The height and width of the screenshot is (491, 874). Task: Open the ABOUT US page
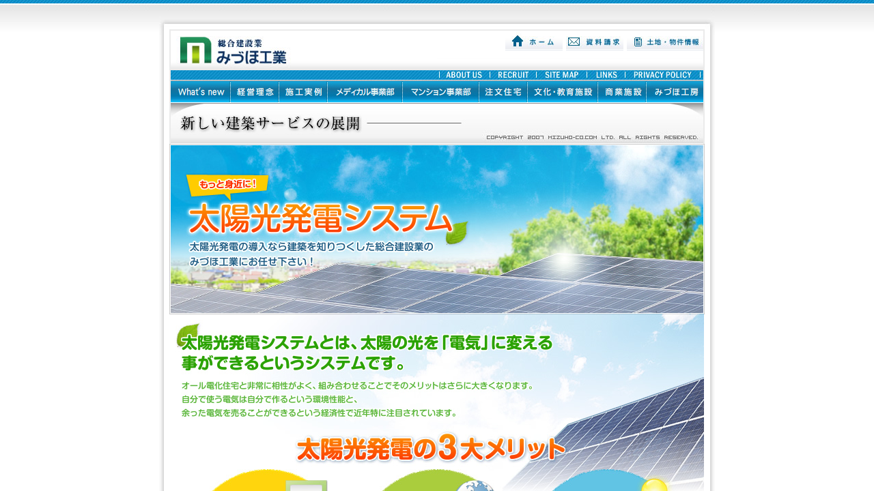point(464,75)
